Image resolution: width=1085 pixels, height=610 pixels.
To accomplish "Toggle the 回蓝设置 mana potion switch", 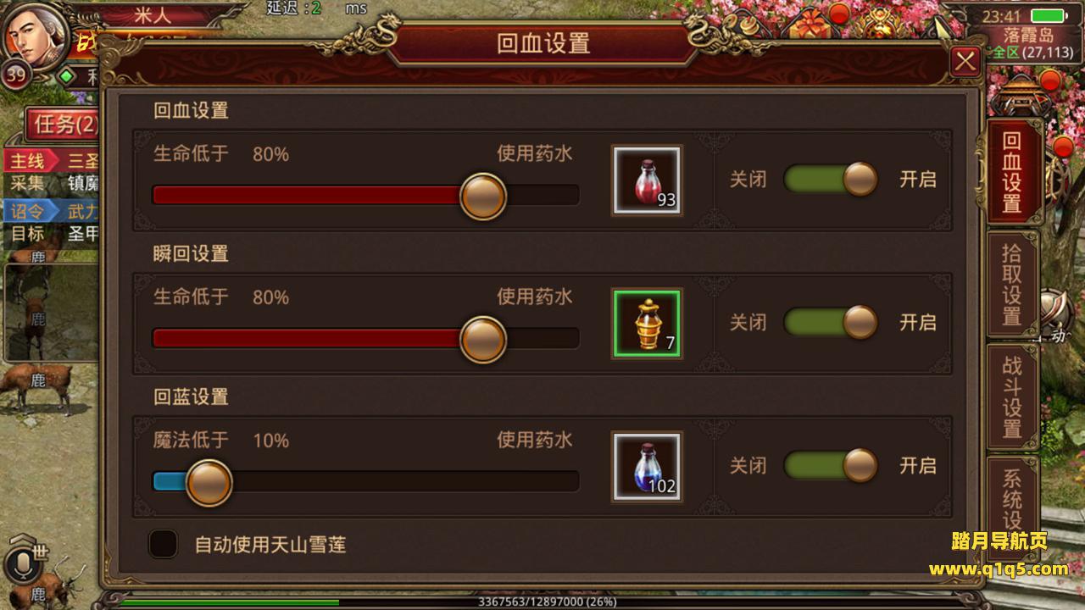I will coord(831,465).
